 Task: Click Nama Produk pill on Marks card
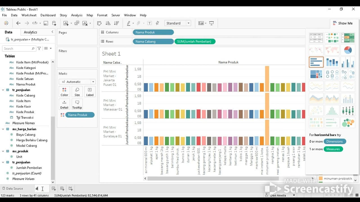(x=80, y=115)
